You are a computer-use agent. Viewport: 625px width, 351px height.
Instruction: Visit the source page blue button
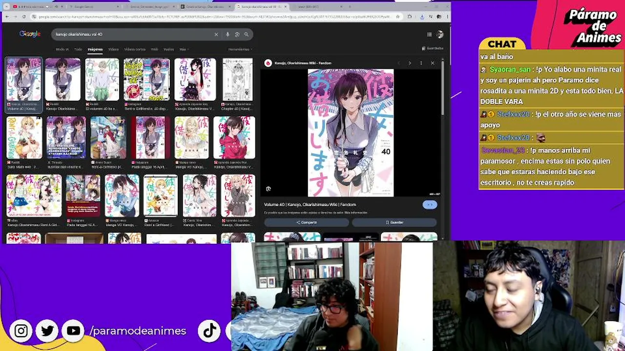click(430, 205)
